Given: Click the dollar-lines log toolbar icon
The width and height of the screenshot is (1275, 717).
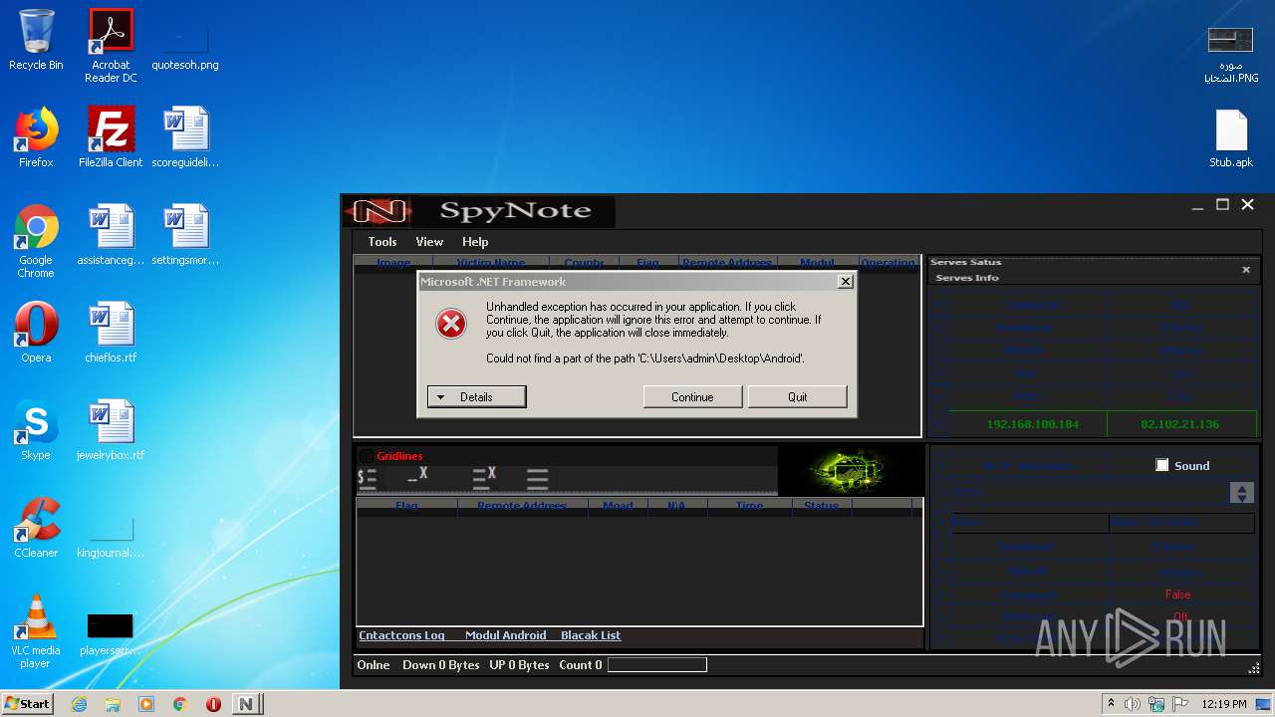Looking at the screenshot, I should 368,480.
